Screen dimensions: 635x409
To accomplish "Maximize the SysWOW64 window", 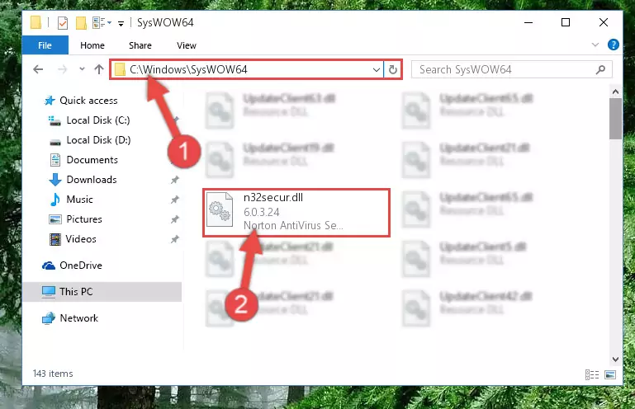I will (566, 22).
